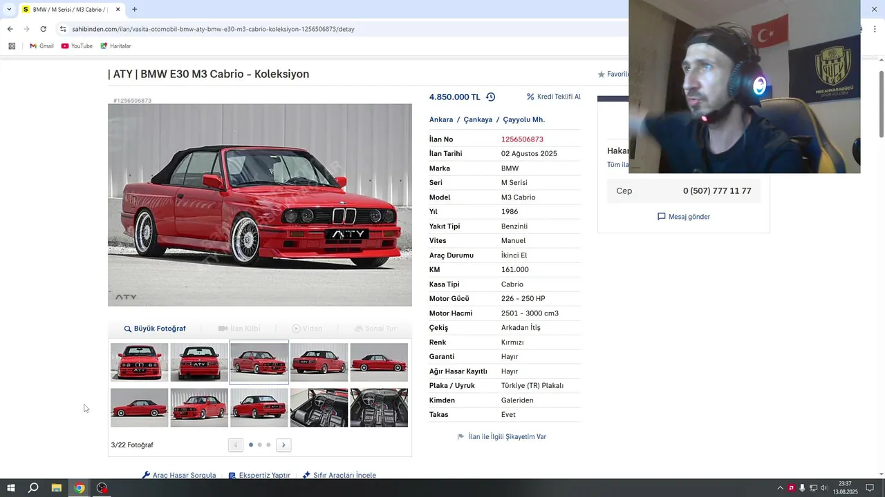Open Windows search in taskbar
Viewport: 885px width, 497px height.
(33, 488)
